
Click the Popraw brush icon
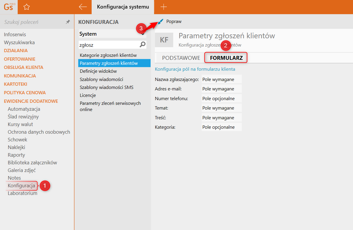coord(161,21)
